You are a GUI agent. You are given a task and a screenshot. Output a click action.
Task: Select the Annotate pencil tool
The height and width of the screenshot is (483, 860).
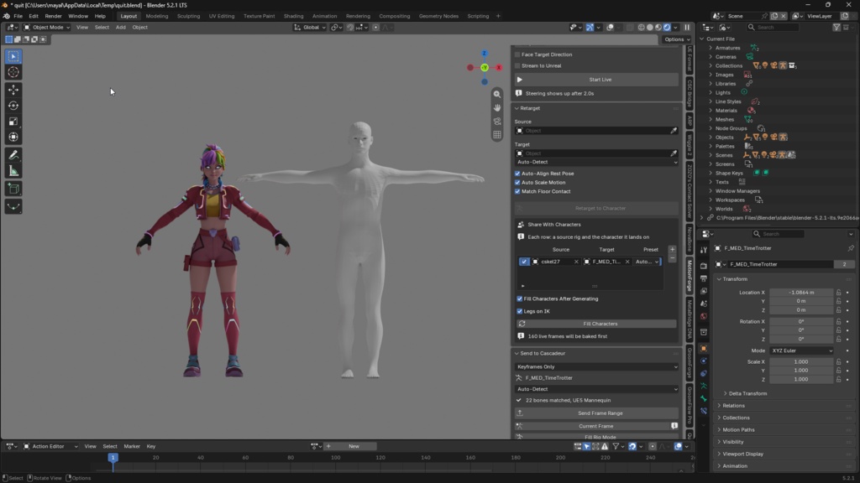click(13, 155)
